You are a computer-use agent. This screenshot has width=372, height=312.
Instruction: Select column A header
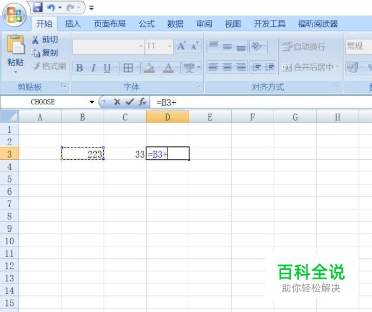pyautogui.click(x=40, y=117)
